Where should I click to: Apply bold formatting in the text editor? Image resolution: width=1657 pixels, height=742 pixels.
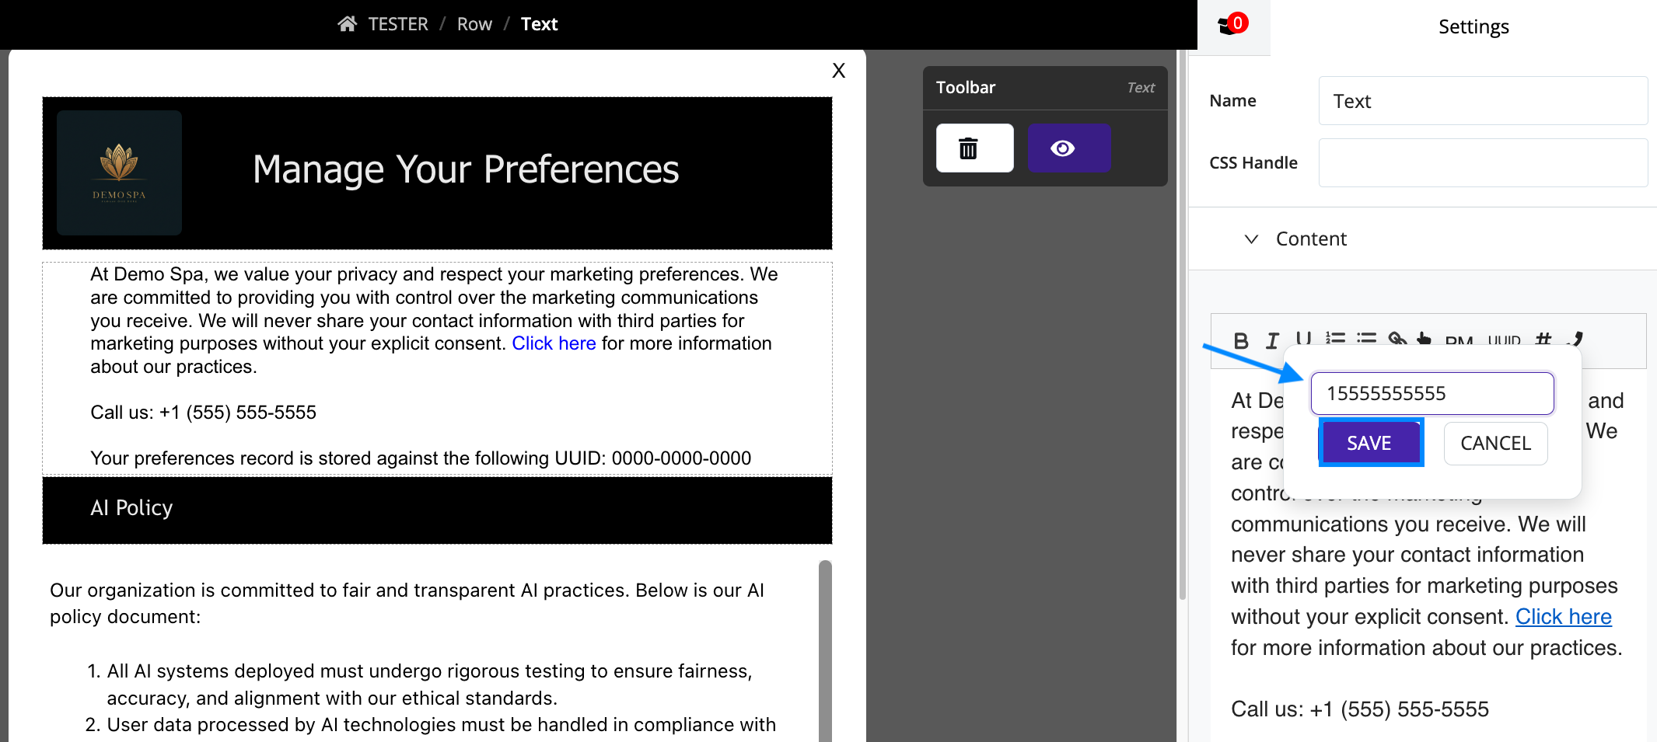tap(1241, 340)
